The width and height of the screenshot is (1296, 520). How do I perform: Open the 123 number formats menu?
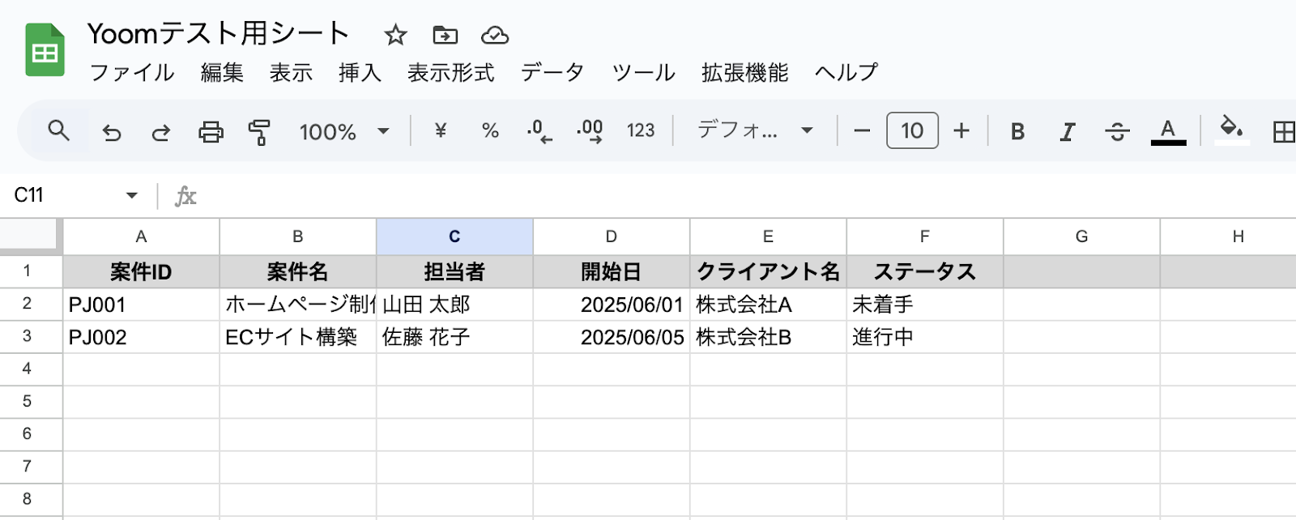(640, 130)
